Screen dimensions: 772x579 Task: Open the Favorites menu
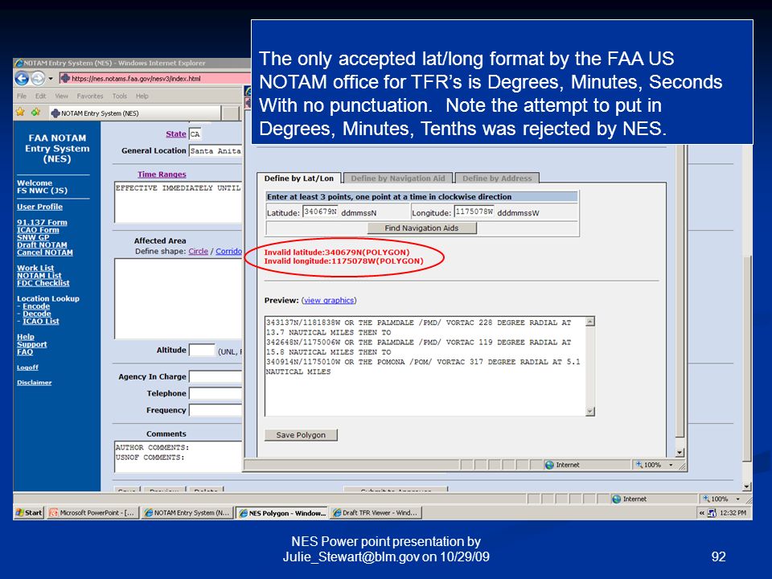[x=90, y=96]
